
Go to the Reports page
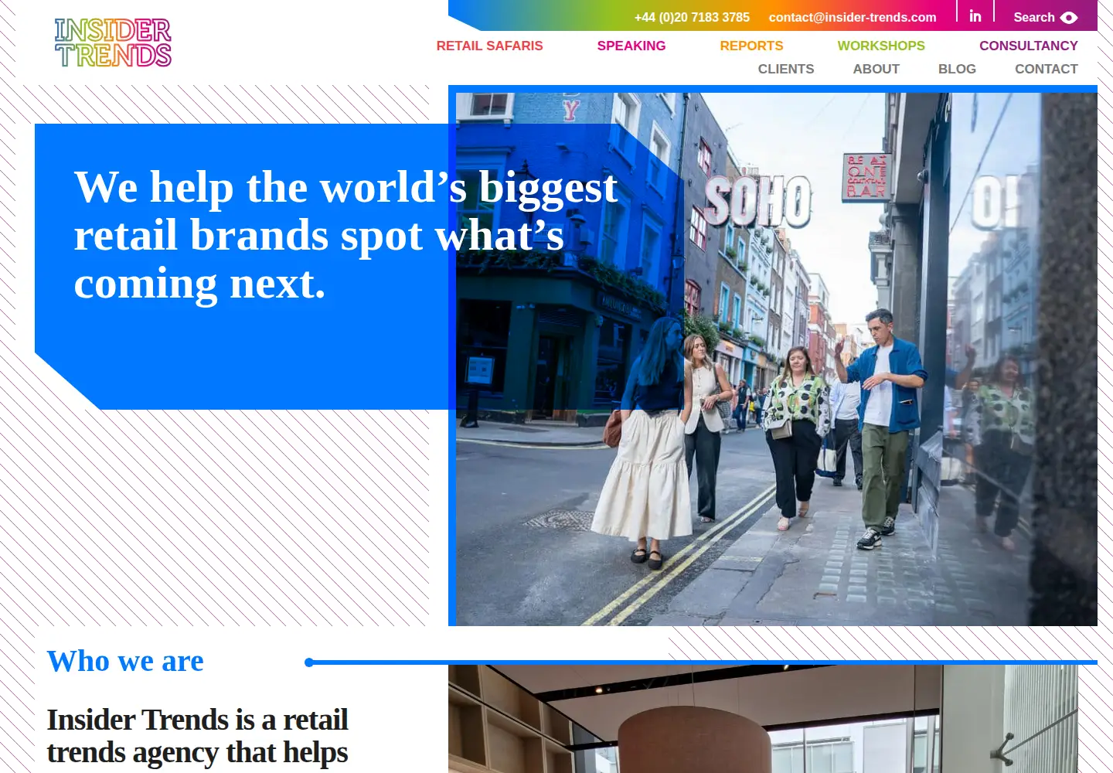click(751, 46)
